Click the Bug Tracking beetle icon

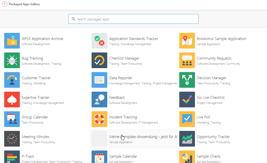tap(12, 60)
